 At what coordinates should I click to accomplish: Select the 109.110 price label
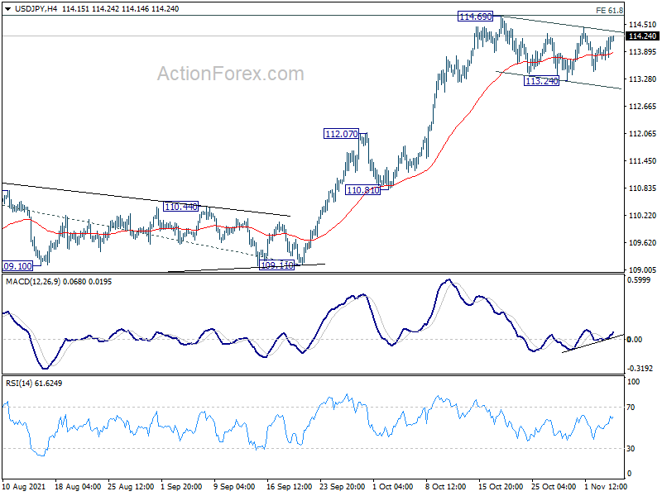pos(276,265)
